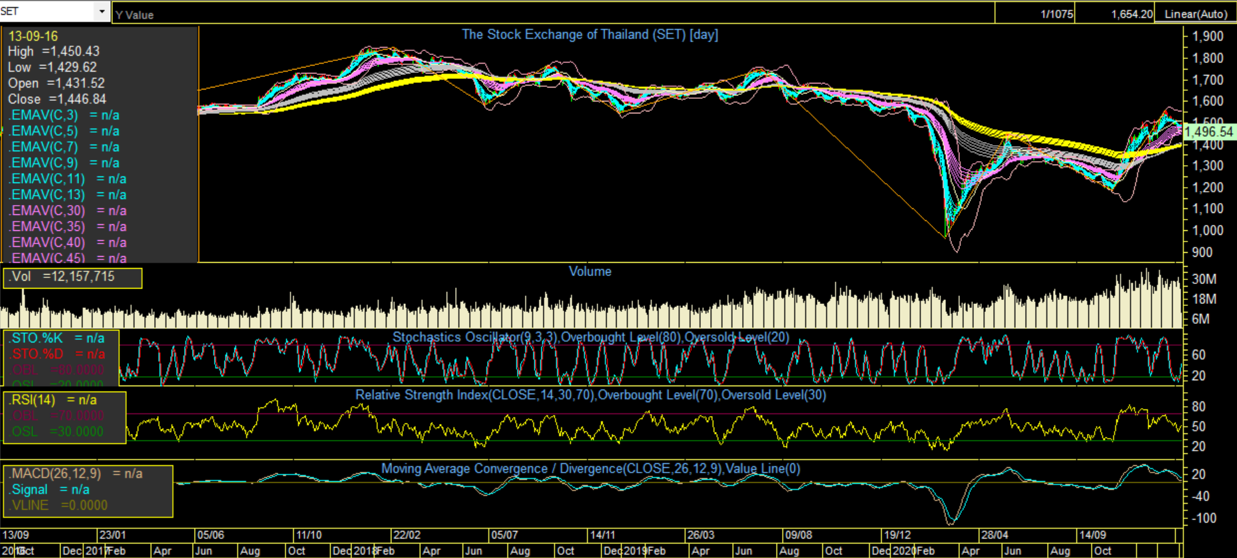Screen dimensions: 1237x558
Task: Click the Vol legend box
Action: click(72, 277)
